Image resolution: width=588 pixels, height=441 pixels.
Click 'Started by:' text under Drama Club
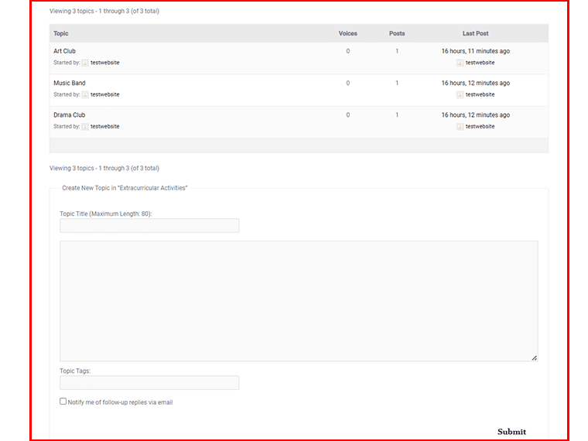67,126
